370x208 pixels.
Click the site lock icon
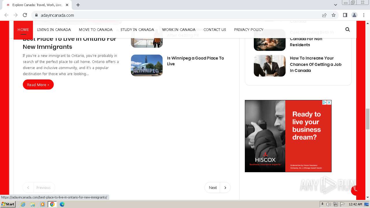(x=36, y=15)
